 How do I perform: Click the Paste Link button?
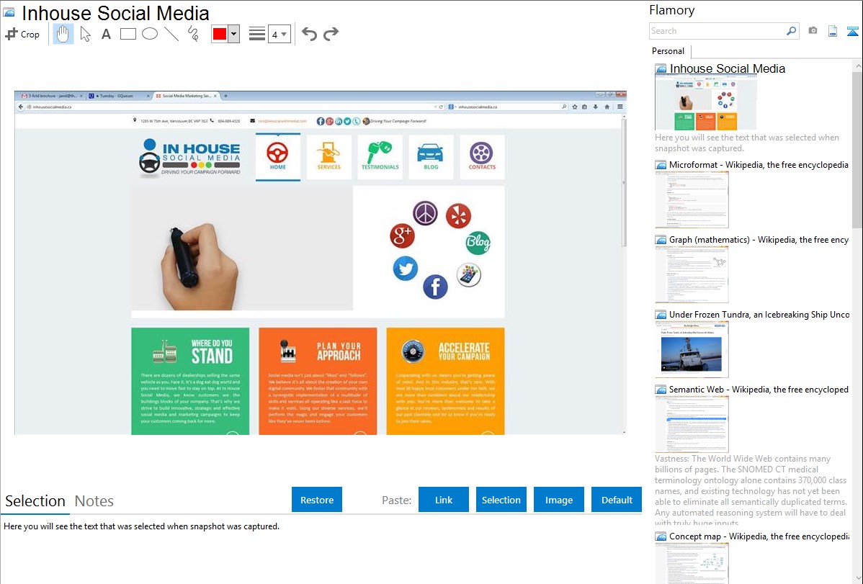pos(444,500)
